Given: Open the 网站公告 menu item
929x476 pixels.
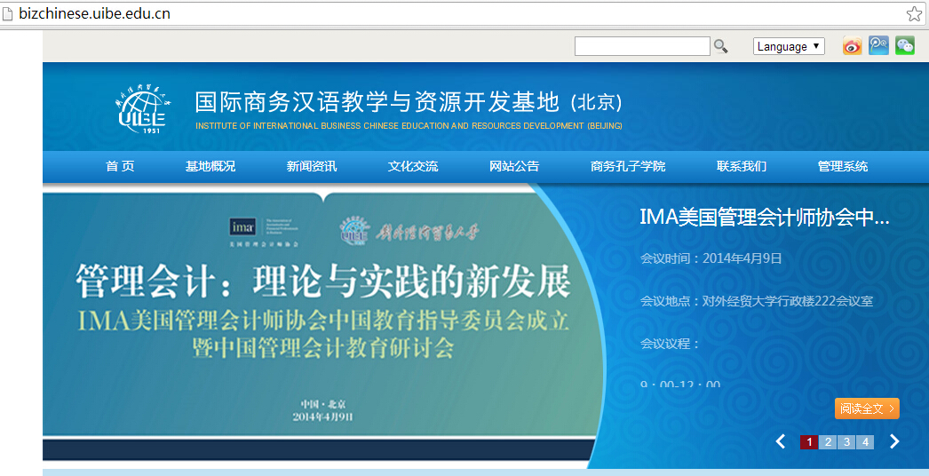Looking at the screenshot, I should point(514,167).
